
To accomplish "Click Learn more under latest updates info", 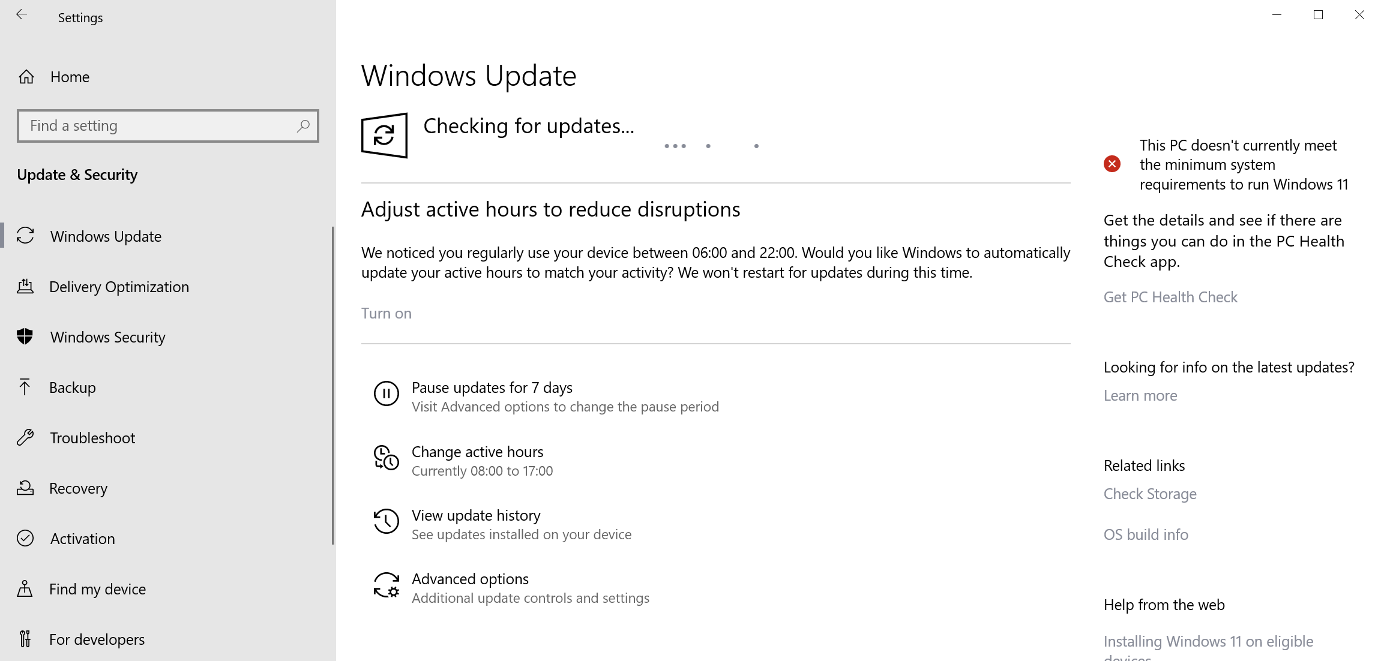I will [x=1139, y=395].
